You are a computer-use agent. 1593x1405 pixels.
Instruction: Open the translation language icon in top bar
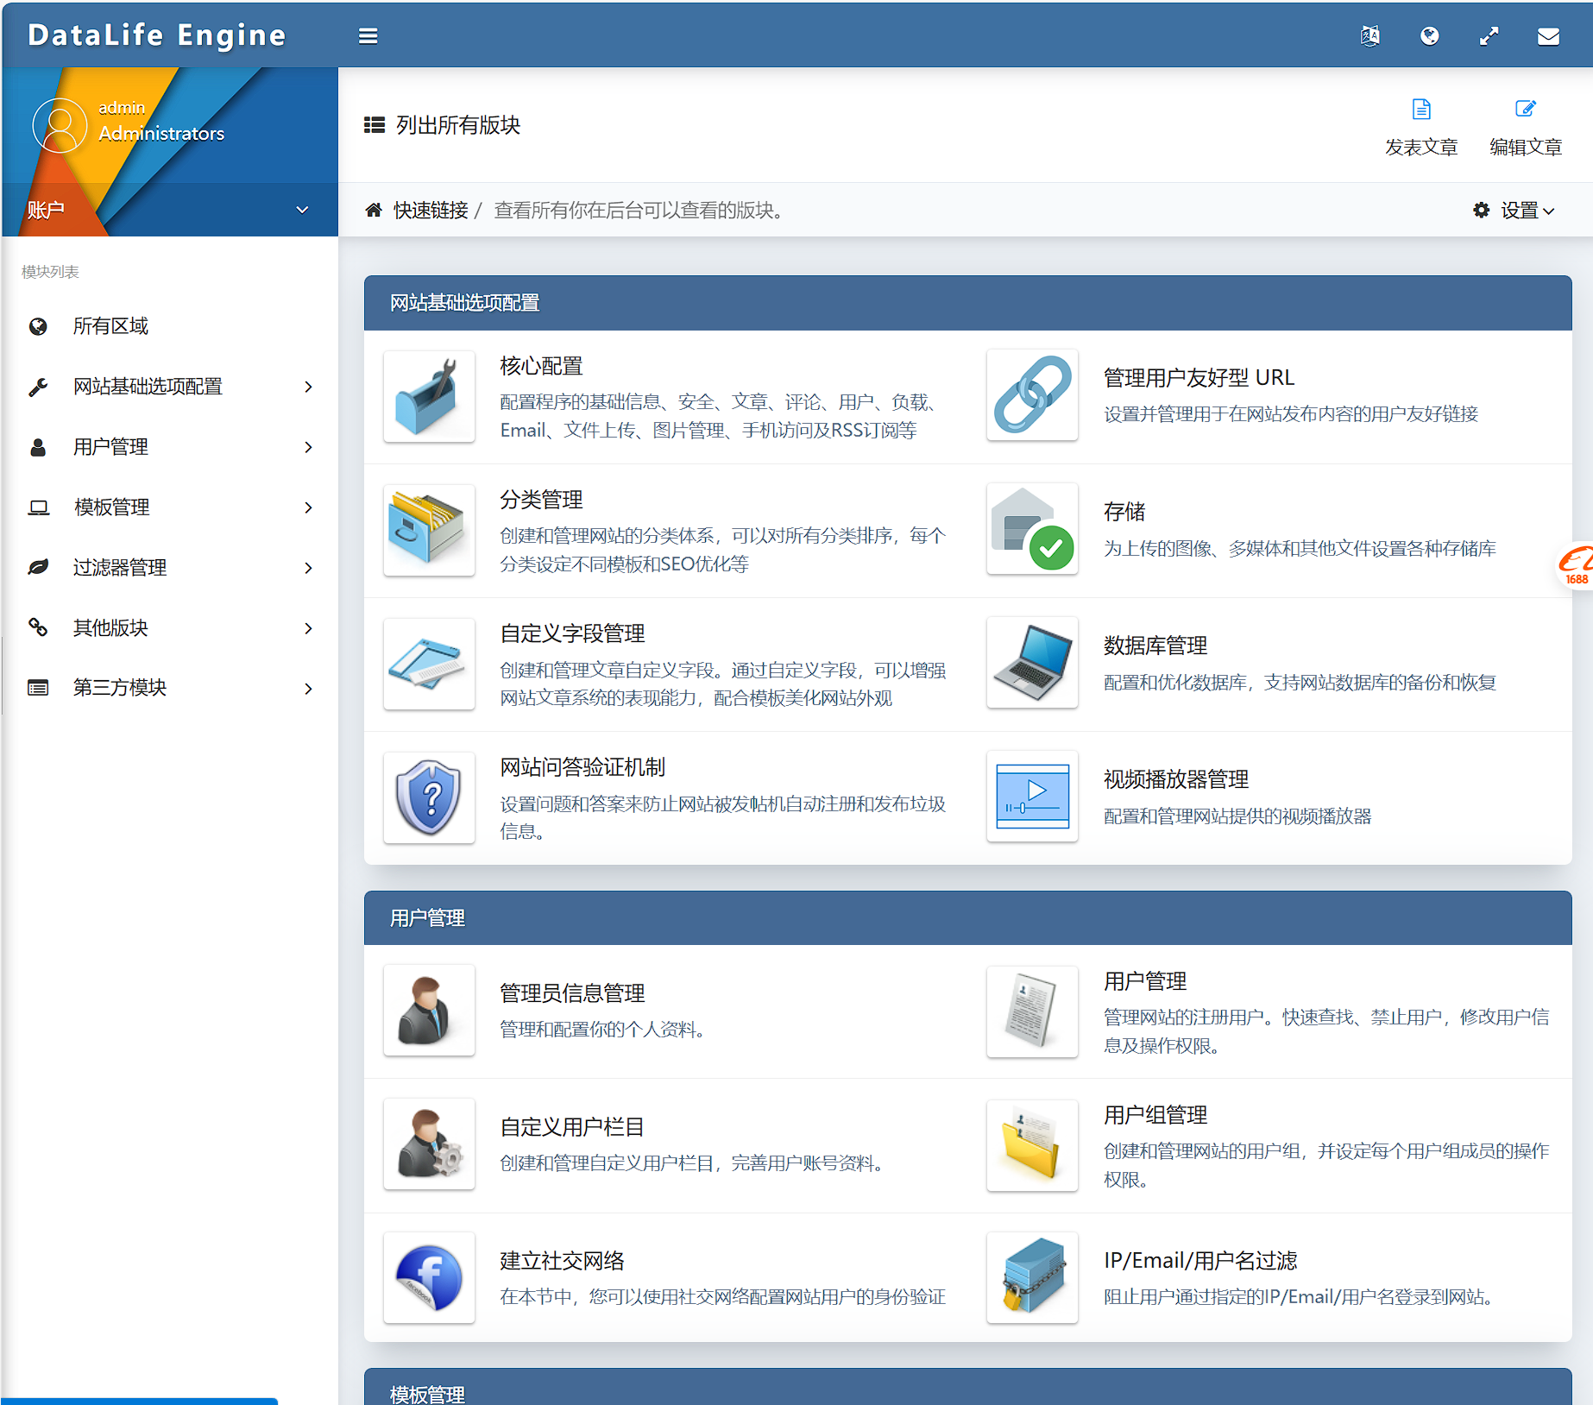coord(1370,35)
